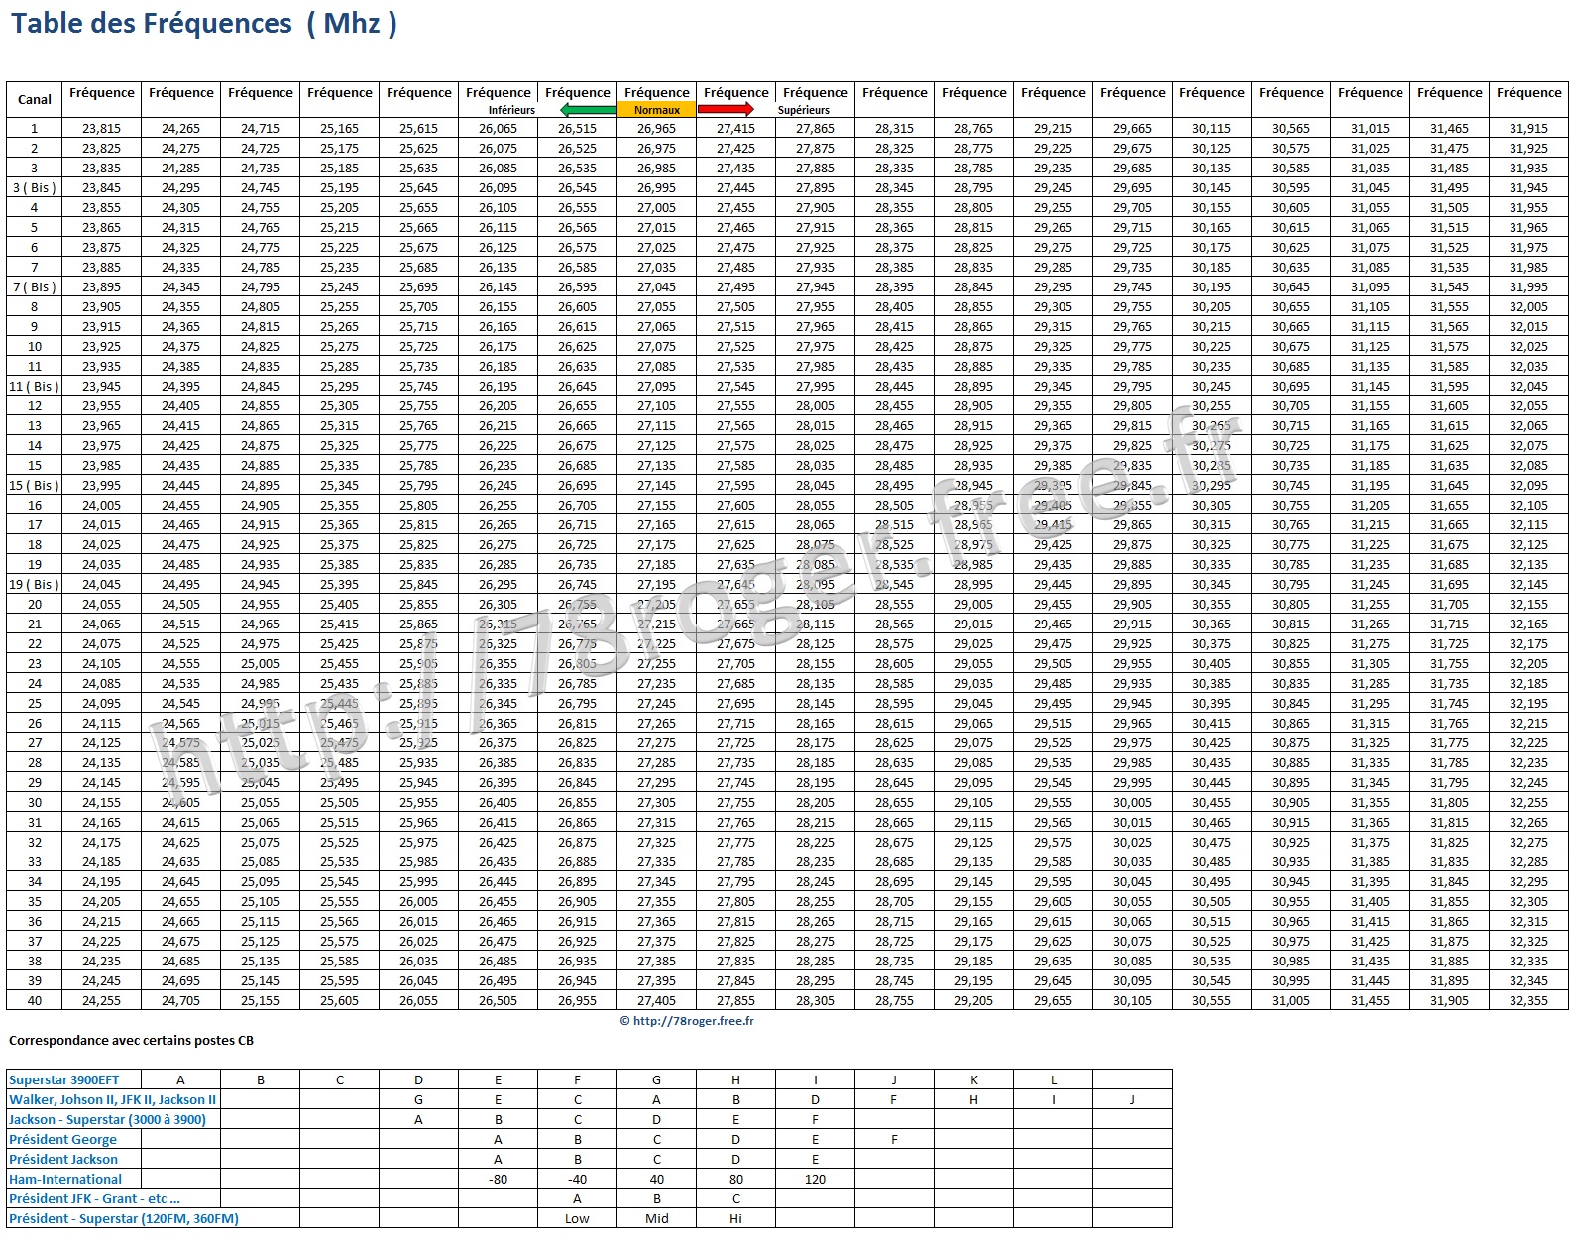Click frequency cell 27,865
Image resolution: width=1569 pixels, height=1248 pixels.
coord(816,129)
